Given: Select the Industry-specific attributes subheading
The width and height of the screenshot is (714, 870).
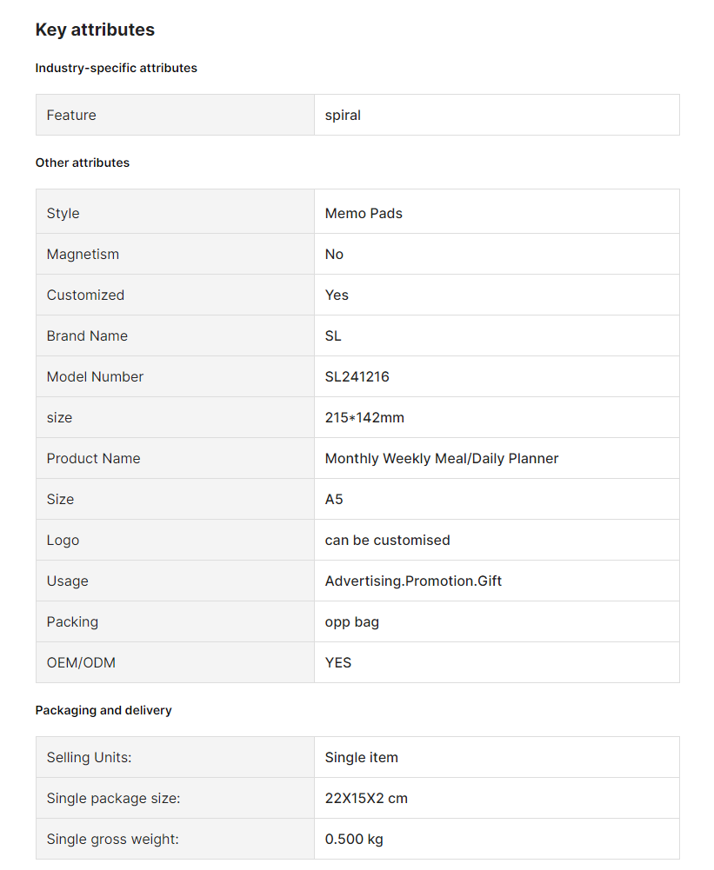Looking at the screenshot, I should tap(116, 68).
